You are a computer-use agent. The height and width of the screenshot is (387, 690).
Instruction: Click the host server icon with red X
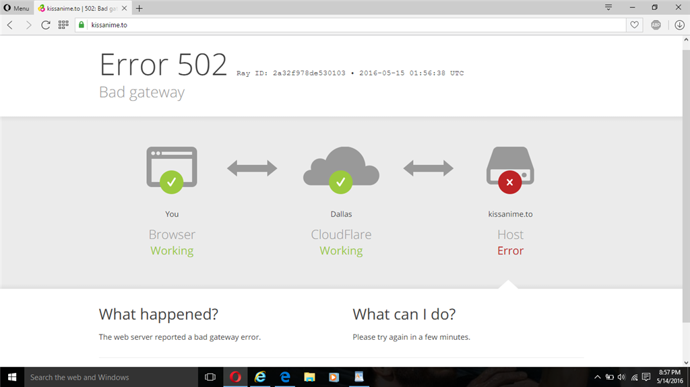pyautogui.click(x=510, y=170)
